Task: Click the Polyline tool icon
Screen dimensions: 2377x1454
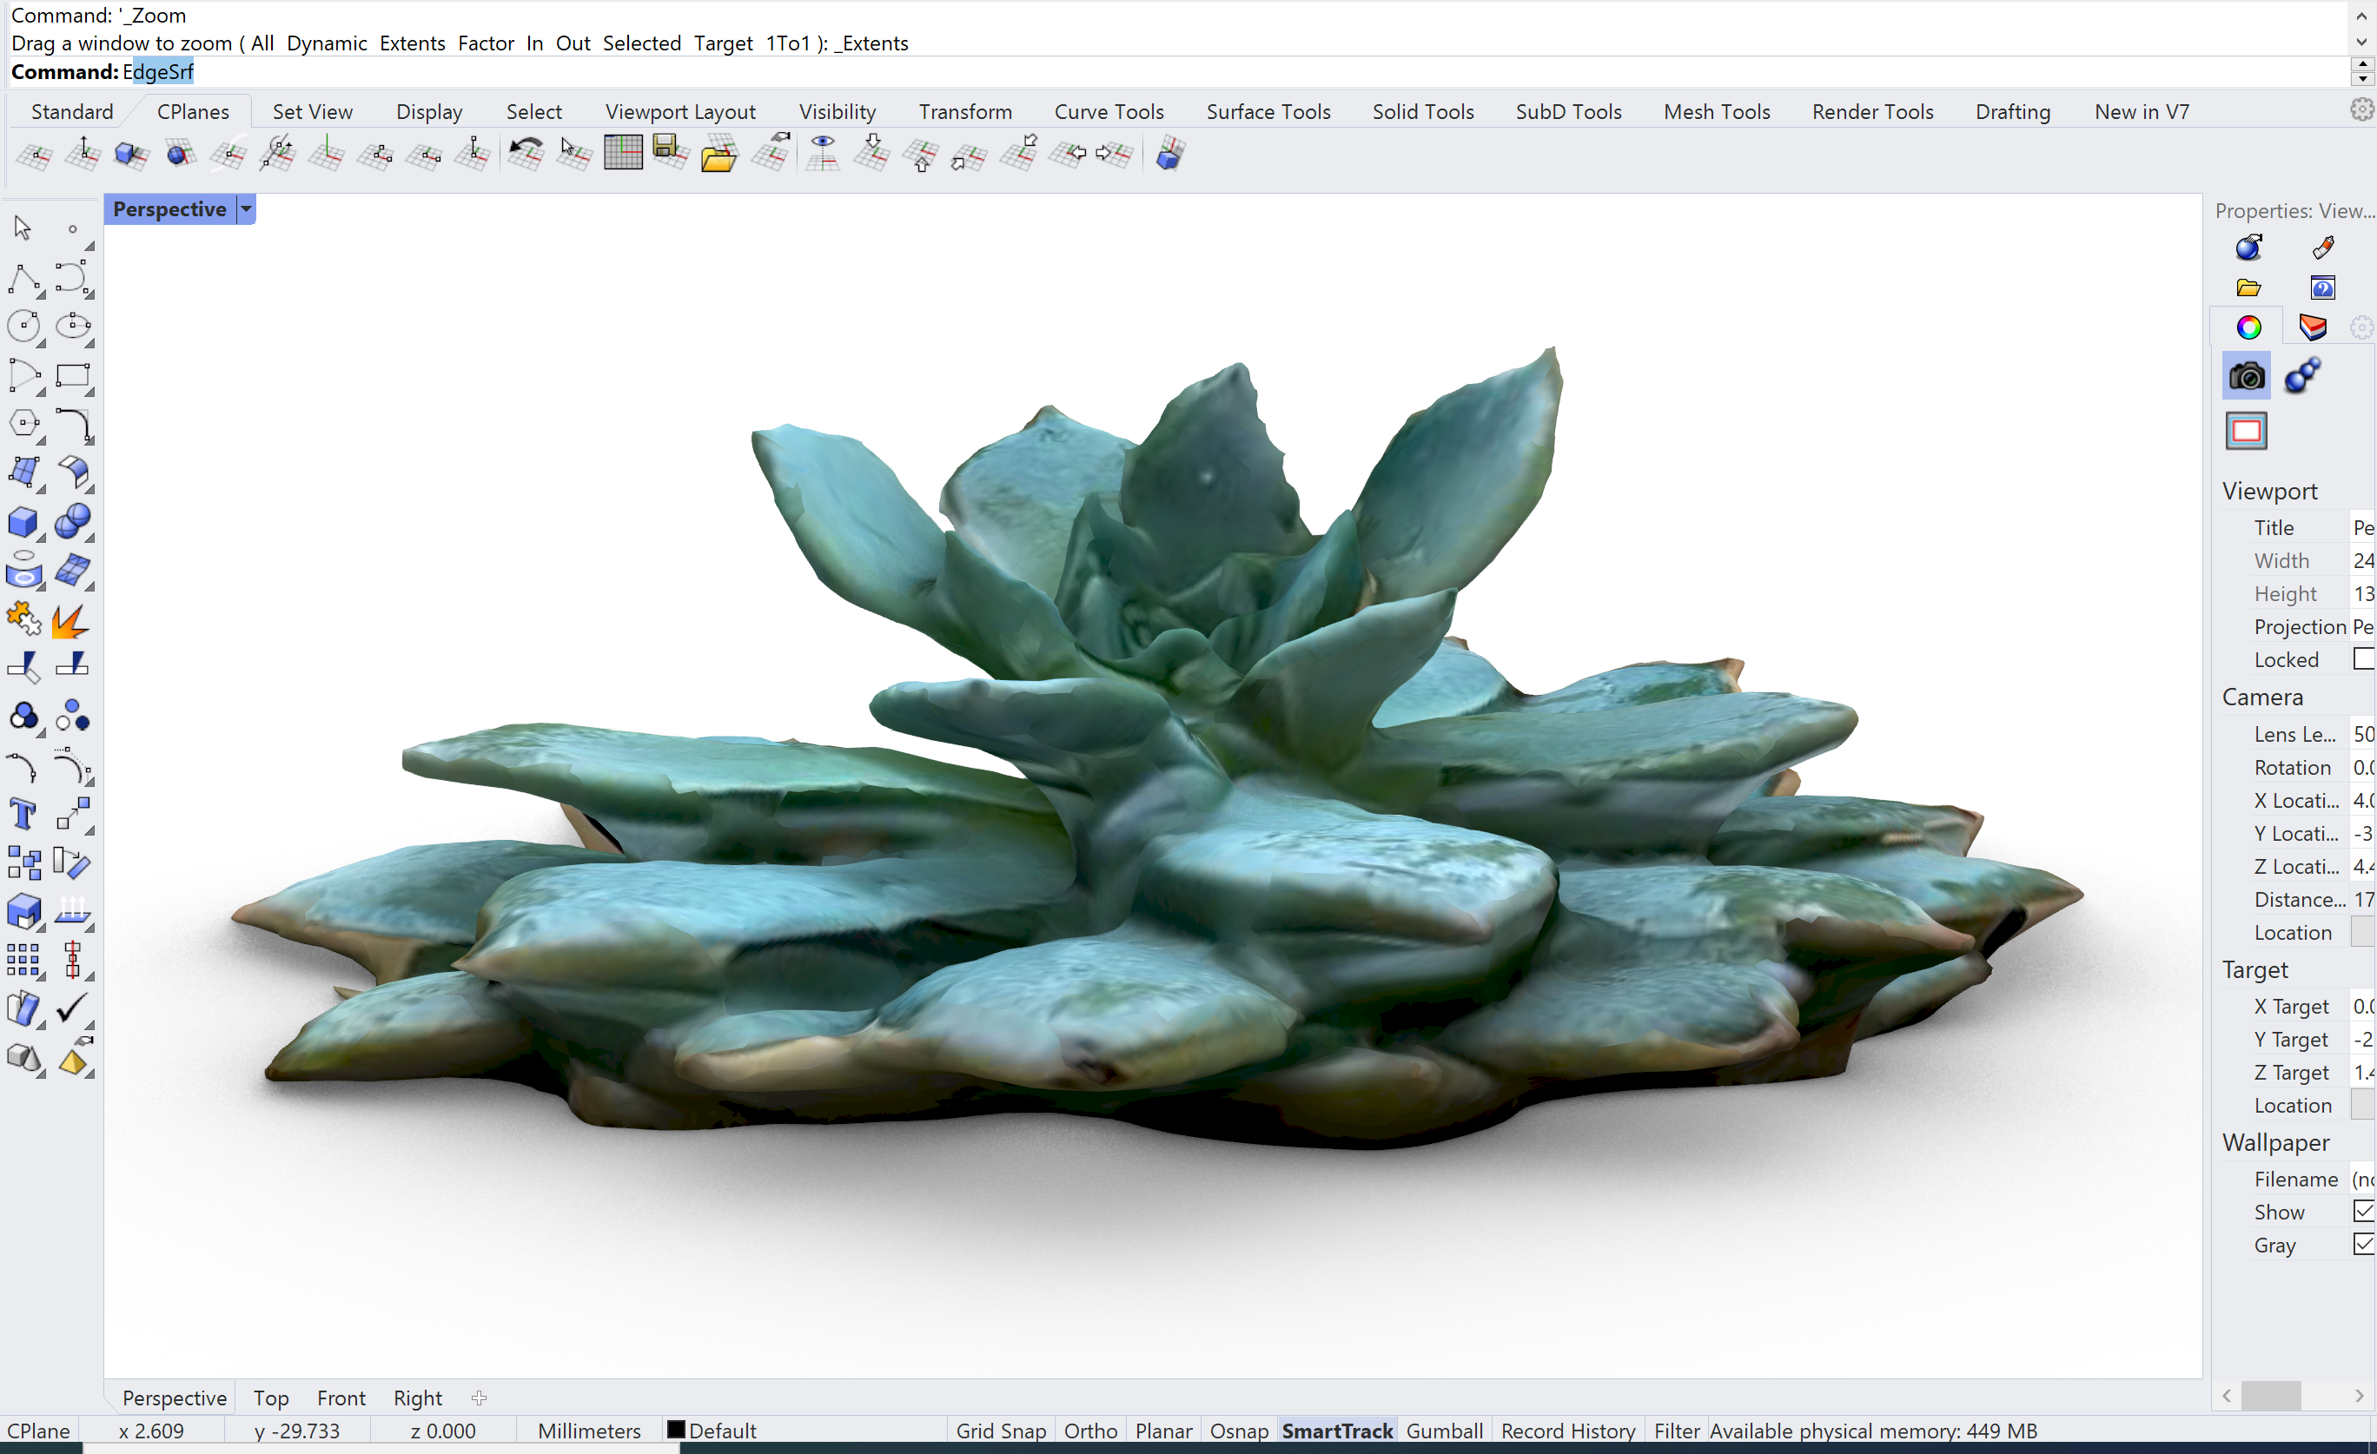Action: click(x=23, y=279)
